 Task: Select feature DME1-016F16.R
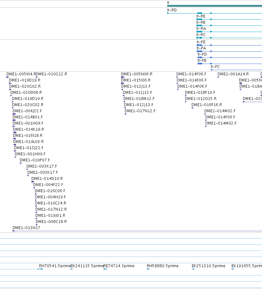click(x=207, y=105)
